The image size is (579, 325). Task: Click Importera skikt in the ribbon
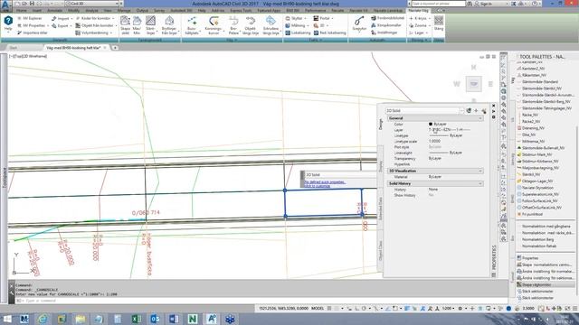[33, 32]
